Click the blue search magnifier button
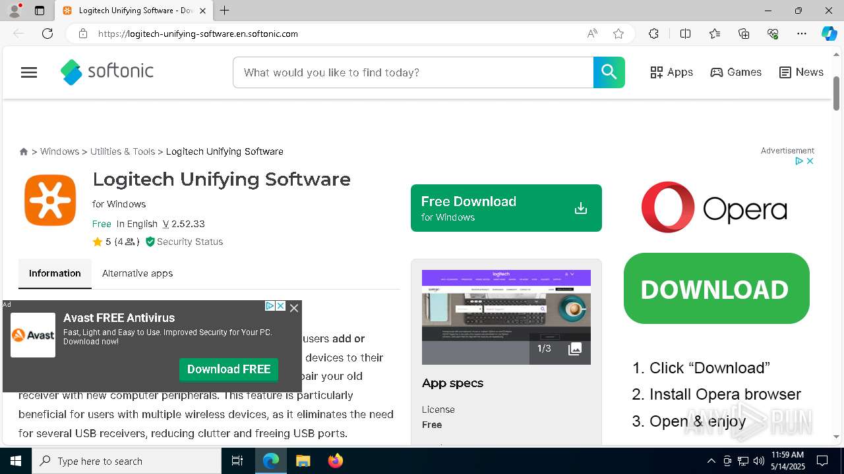This screenshot has height=474, width=844. tap(609, 72)
